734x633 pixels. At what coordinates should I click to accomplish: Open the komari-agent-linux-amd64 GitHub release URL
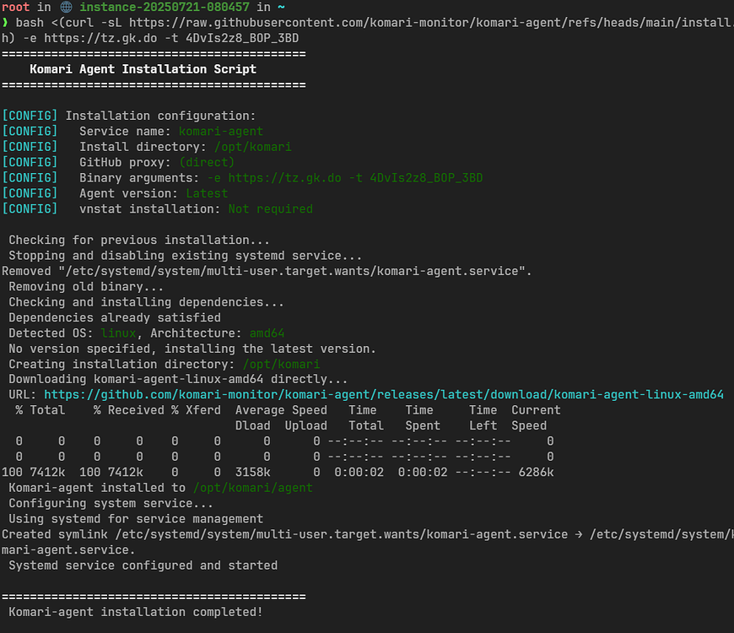coord(384,394)
